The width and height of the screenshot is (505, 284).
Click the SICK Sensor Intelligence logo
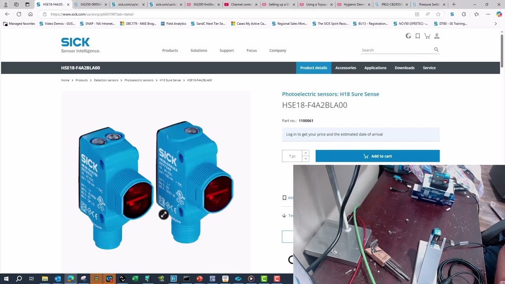(80, 45)
